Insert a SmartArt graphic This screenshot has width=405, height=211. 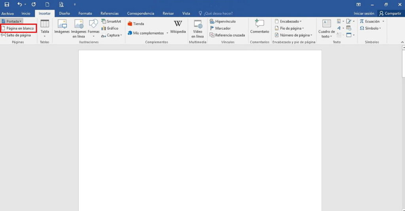pos(111,21)
